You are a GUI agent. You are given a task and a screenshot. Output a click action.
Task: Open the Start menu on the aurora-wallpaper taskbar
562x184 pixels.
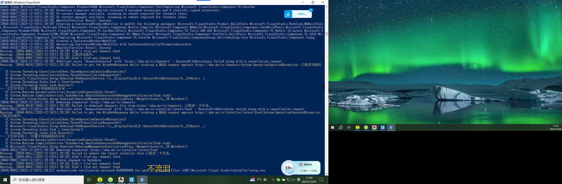click(x=333, y=127)
